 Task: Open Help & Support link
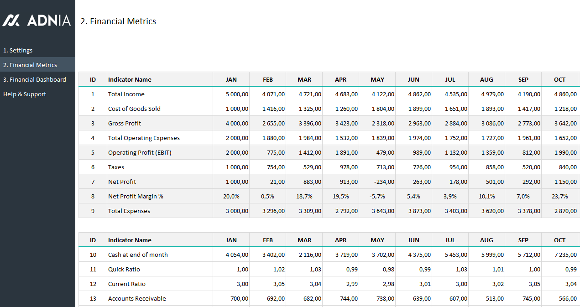[25, 94]
